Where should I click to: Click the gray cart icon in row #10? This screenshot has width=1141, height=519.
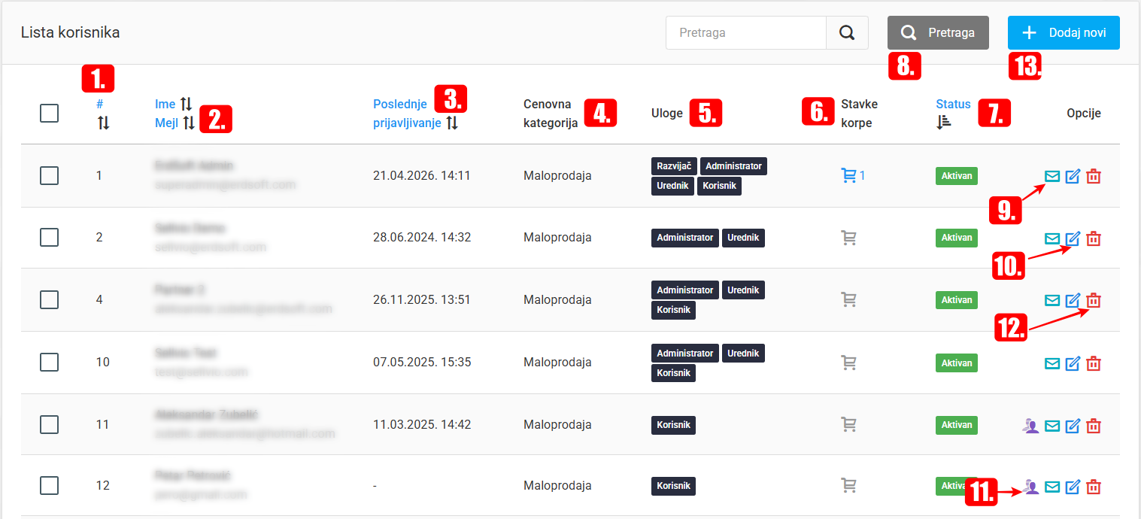(x=848, y=363)
